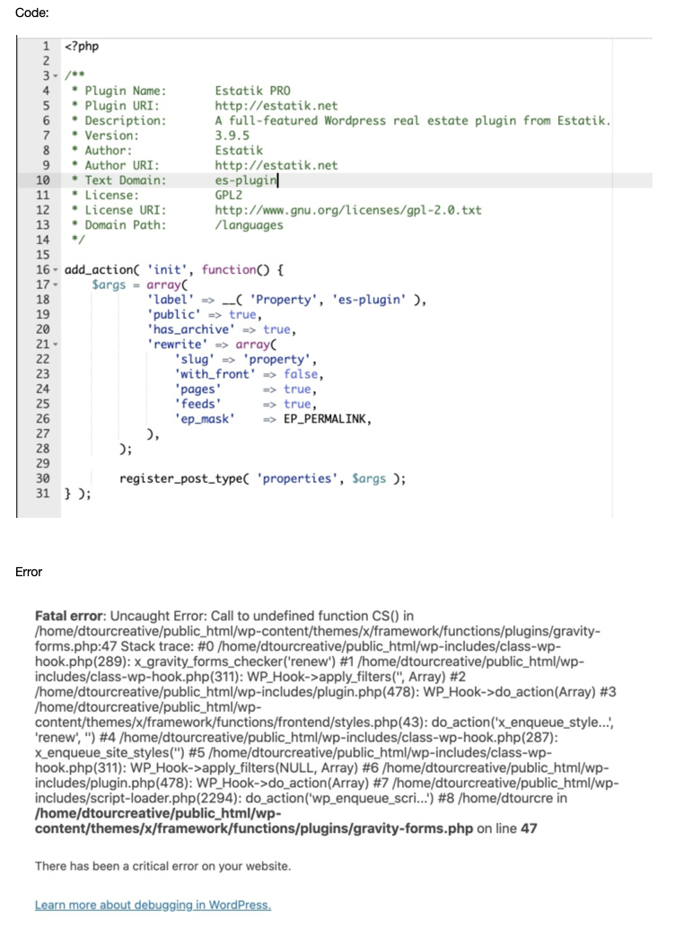Screen dimensions: 675x946
Task: Click the gpl-2.0.txt license URI
Action: [348, 210]
